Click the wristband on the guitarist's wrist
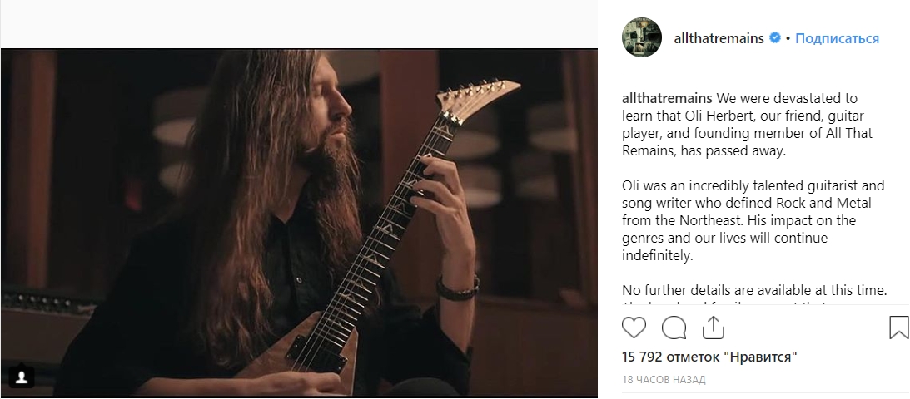The height and width of the screenshot is (399, 910). click(457, 288)
